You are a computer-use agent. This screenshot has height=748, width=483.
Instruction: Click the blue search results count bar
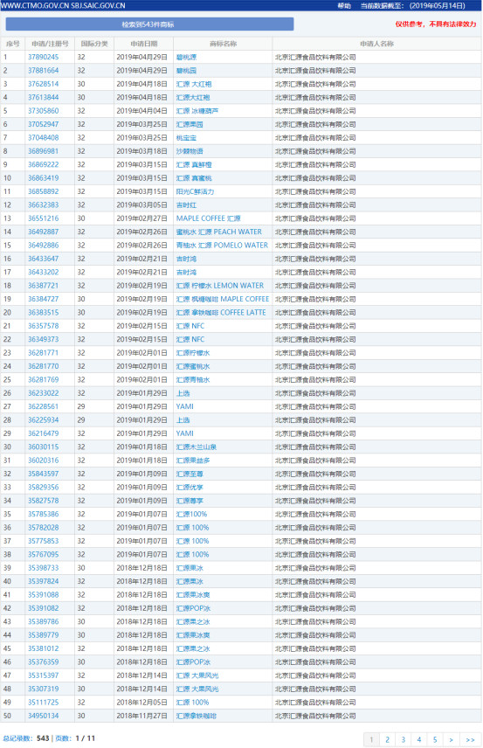[x=149, y=24]
